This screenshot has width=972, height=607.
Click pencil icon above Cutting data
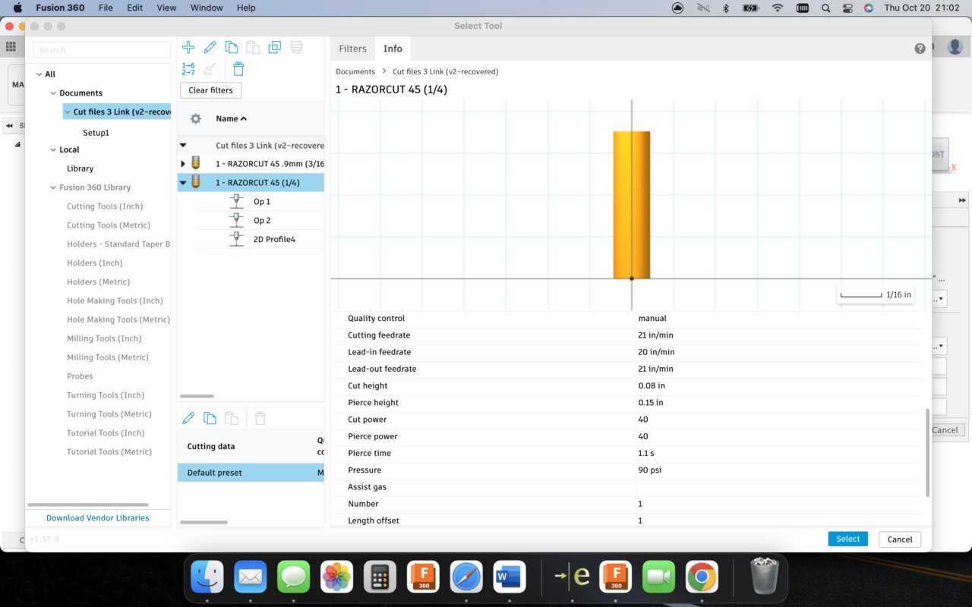click(x=188, y=418)
